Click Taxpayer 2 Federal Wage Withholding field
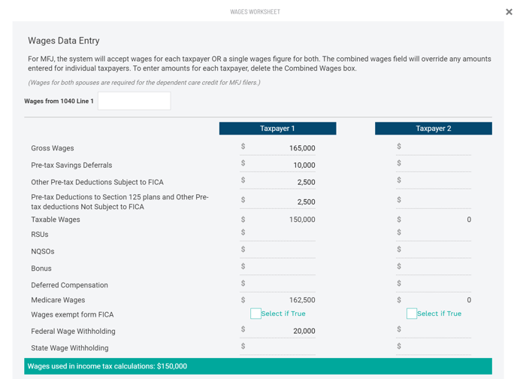The width and height of the screenshot is (517, 379). click(x=434, y=331)
